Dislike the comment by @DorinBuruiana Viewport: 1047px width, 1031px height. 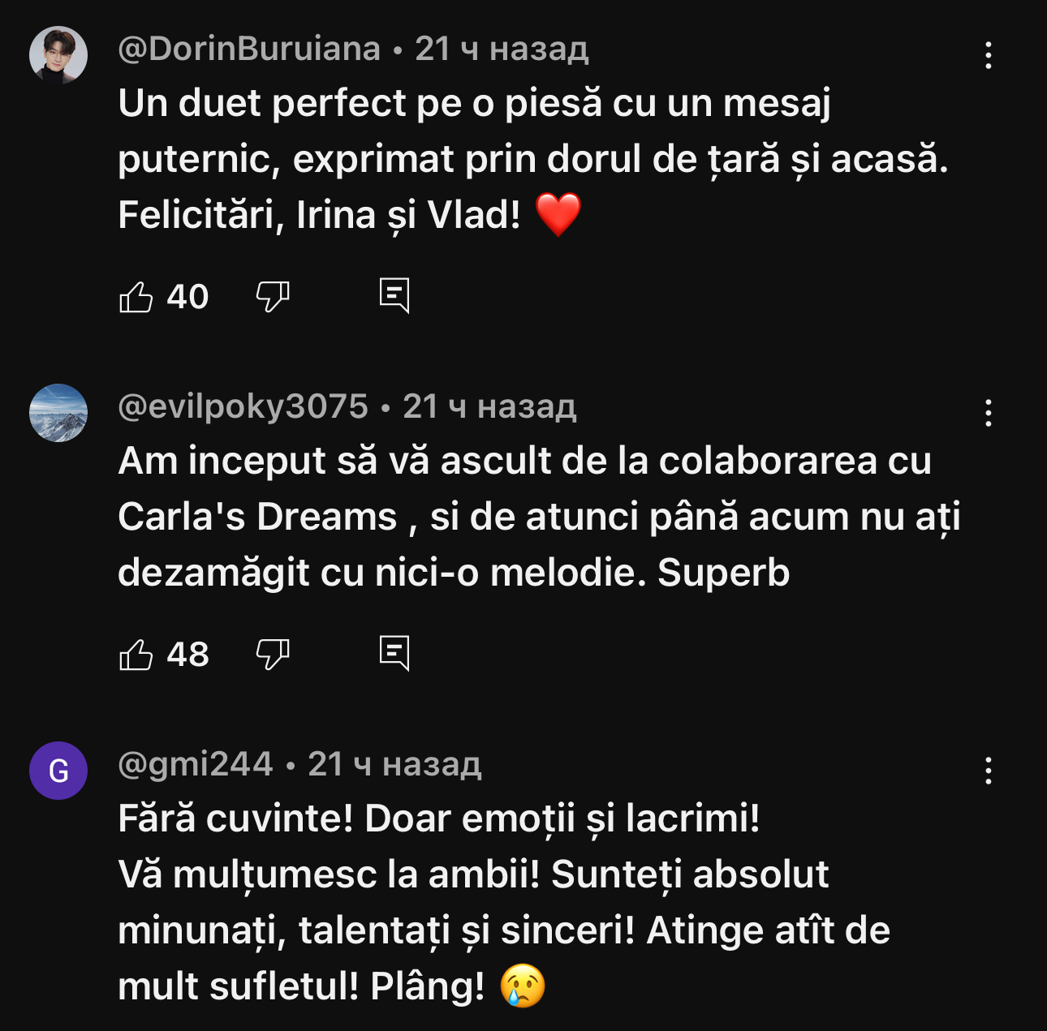[x=273, y=297]
